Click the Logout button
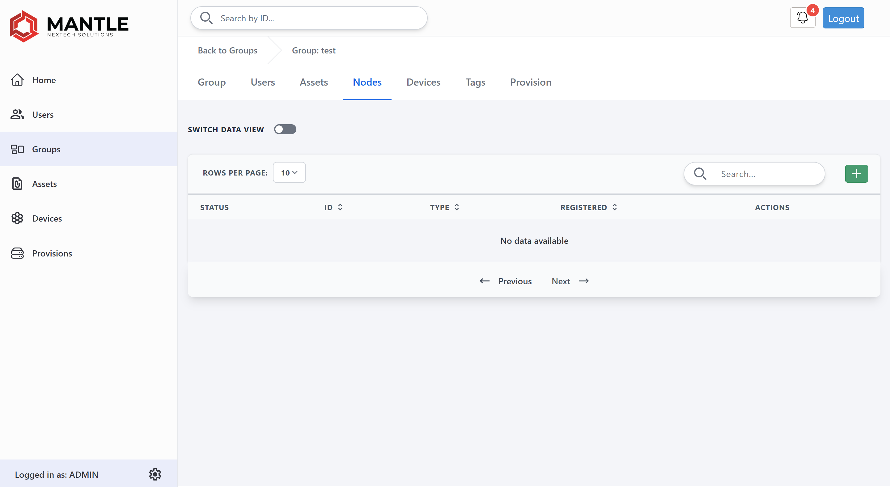Viewport: 890px width, 487px height. point(843,18)
